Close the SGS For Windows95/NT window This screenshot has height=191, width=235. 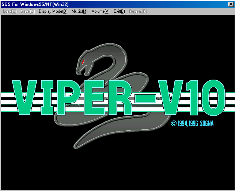click(231, 4)
